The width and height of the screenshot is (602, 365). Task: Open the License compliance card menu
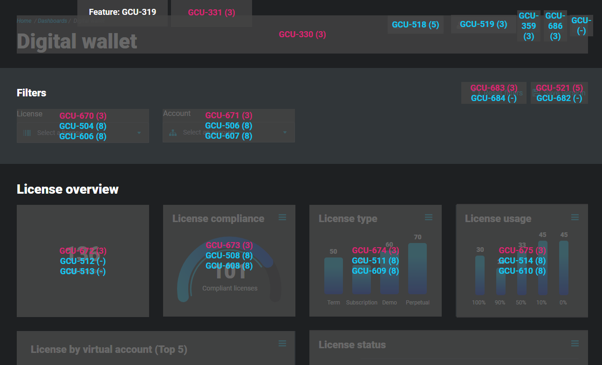(x=282, y=217)
